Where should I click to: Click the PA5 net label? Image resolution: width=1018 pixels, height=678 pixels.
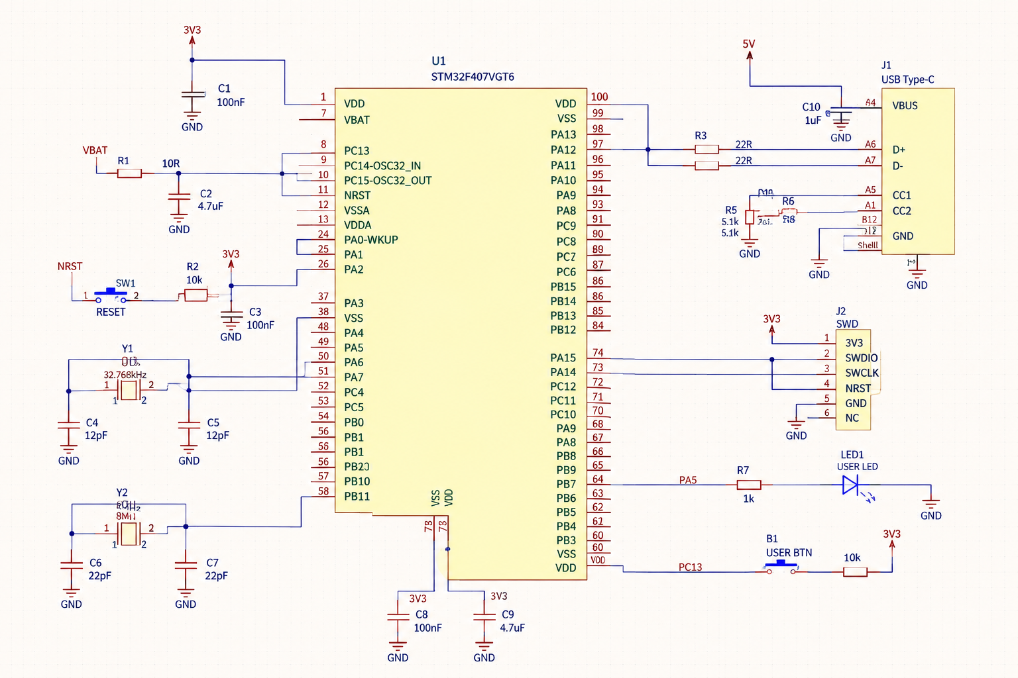(x=688, y=480)
